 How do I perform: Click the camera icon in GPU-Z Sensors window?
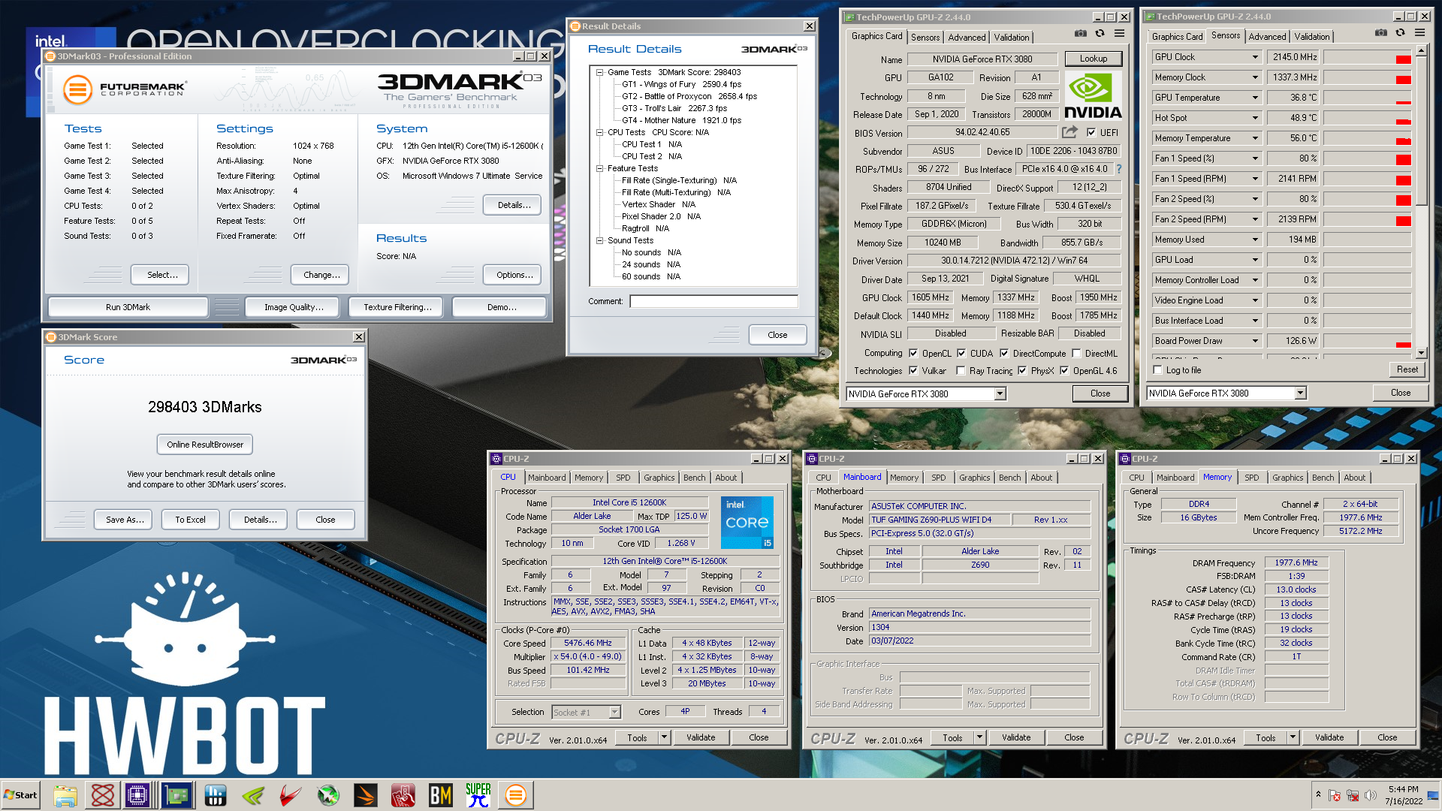pyautogui.click(x=1380, y=33)
